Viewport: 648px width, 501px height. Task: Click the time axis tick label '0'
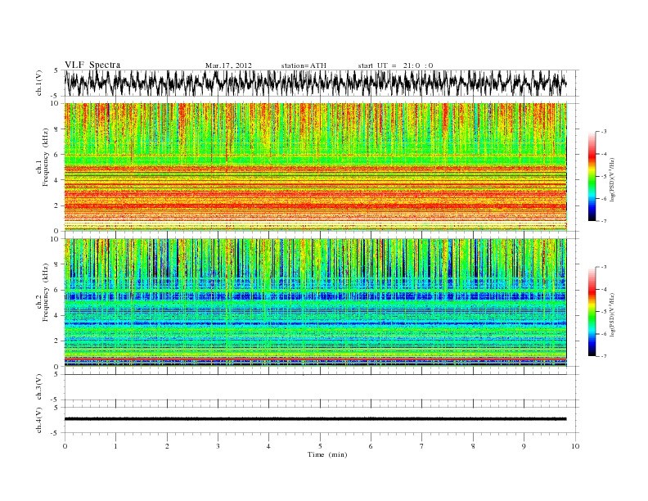[65, 446]
